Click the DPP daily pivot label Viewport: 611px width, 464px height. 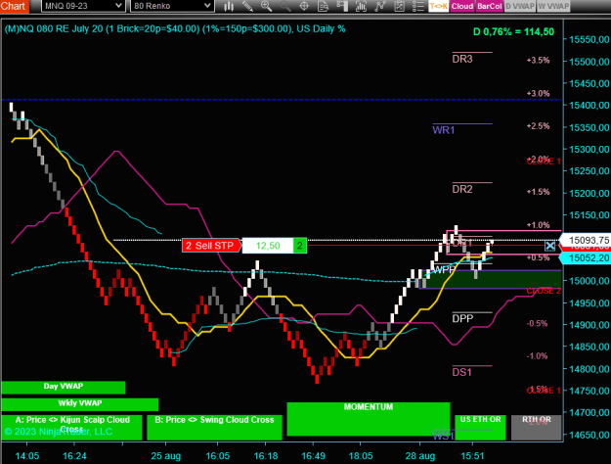[462, 319]
